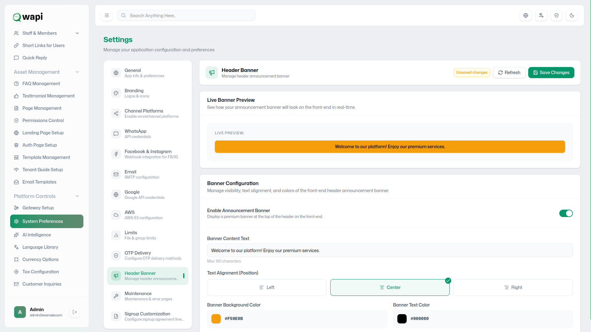Open OTP Delivery settings tab

click(148, 255)
